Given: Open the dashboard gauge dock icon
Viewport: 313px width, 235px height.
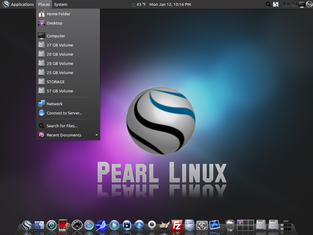Looking at the screenshot, I should tap(77, 226).
